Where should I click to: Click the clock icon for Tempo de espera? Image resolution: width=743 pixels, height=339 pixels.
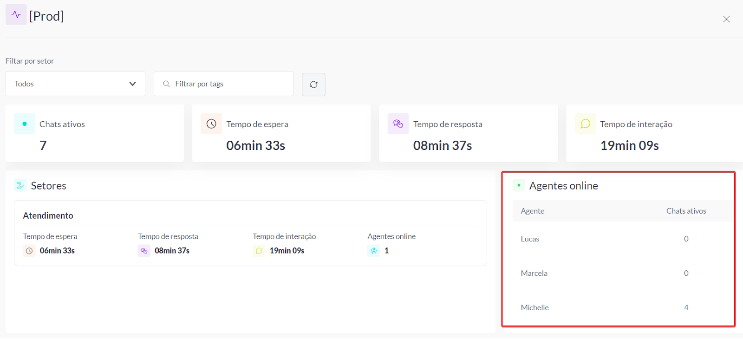pos(211,124)
